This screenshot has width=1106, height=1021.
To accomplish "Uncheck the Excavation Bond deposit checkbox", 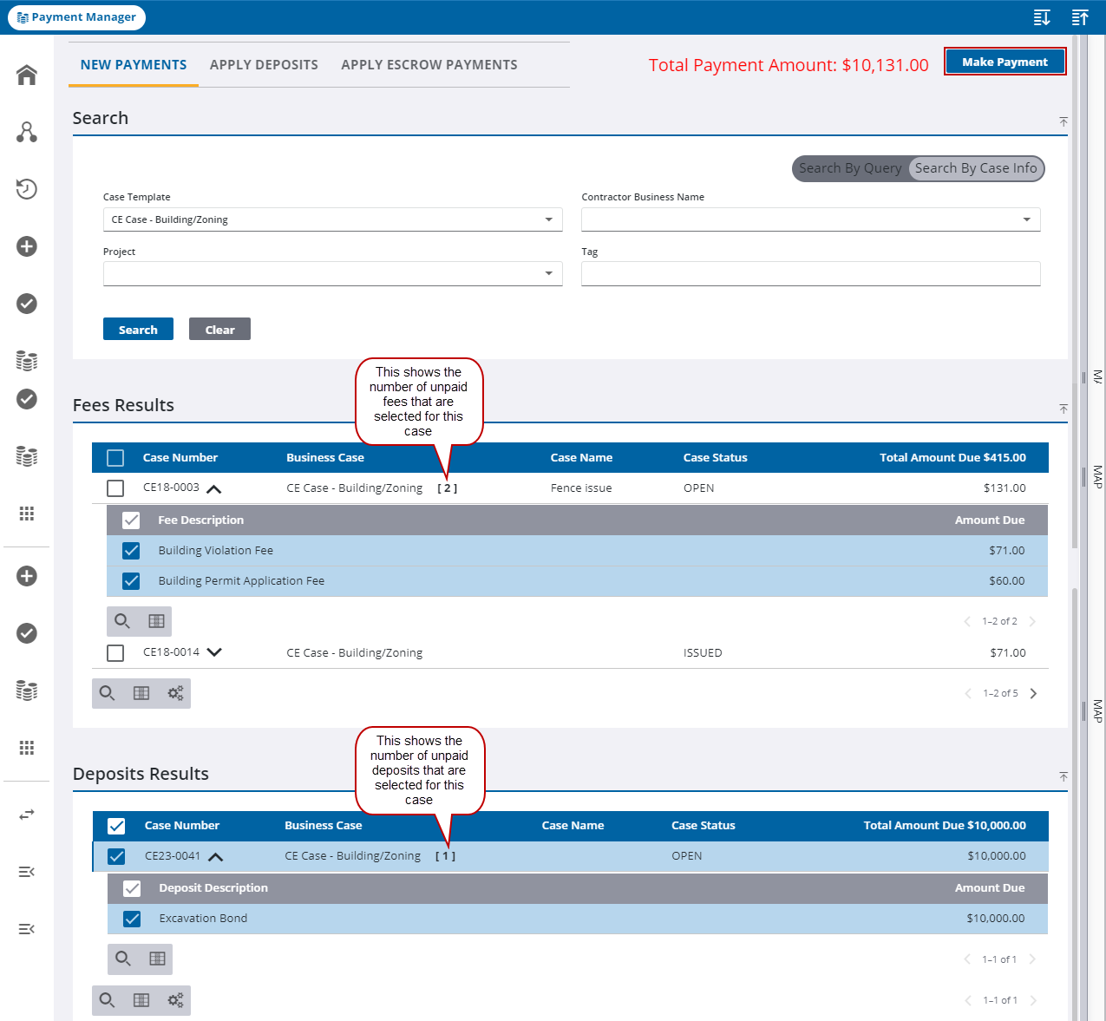I will click(x=131, y=918).
